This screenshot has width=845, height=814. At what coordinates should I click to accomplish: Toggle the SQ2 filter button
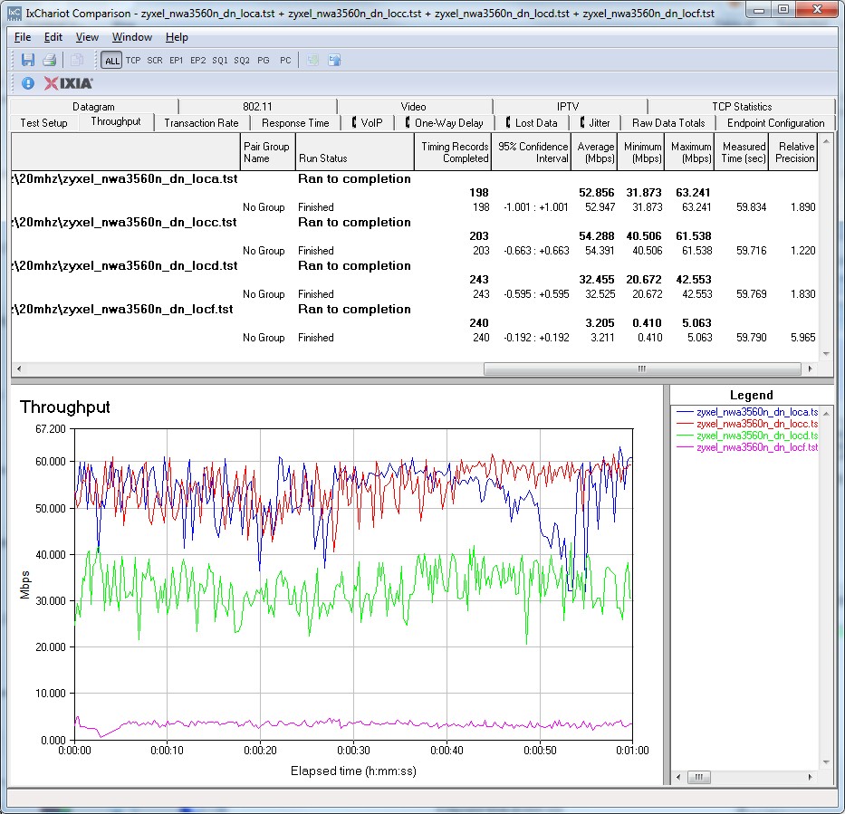[242, 61]
